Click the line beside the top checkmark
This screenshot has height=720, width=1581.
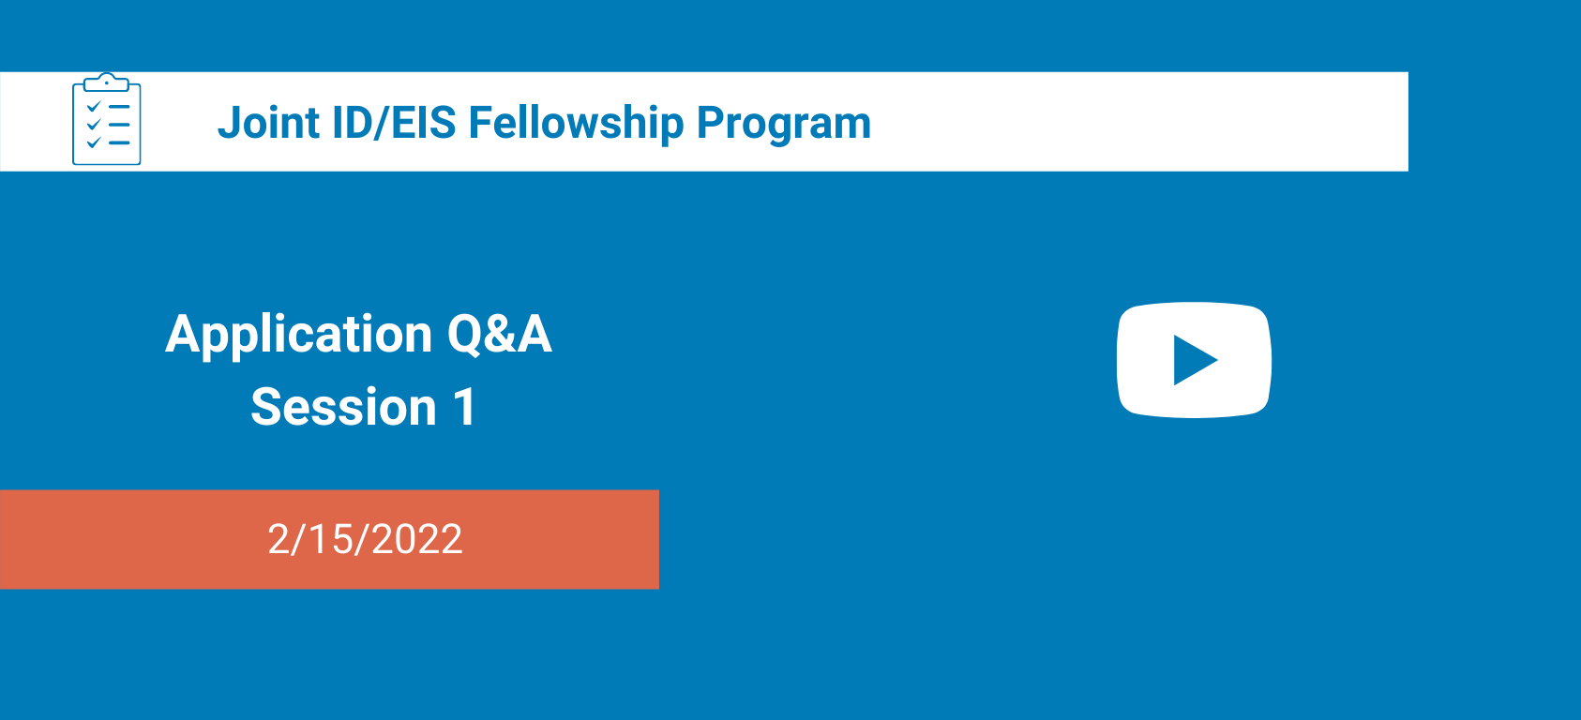click(119, 108)
